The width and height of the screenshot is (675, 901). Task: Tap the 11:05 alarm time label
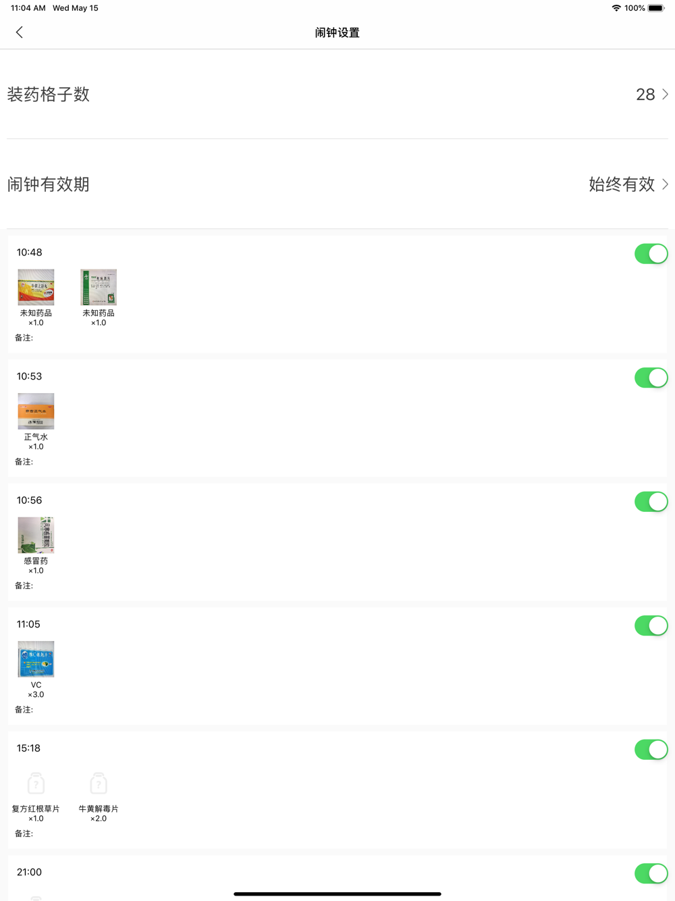tap(28, 624)
